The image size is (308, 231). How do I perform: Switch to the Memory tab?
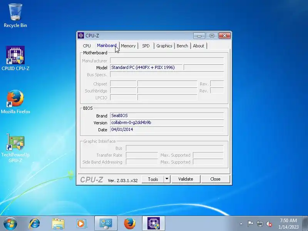128,46
